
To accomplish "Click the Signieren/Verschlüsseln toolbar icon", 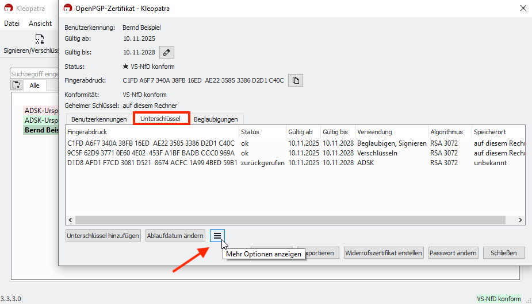I will 39,40.
